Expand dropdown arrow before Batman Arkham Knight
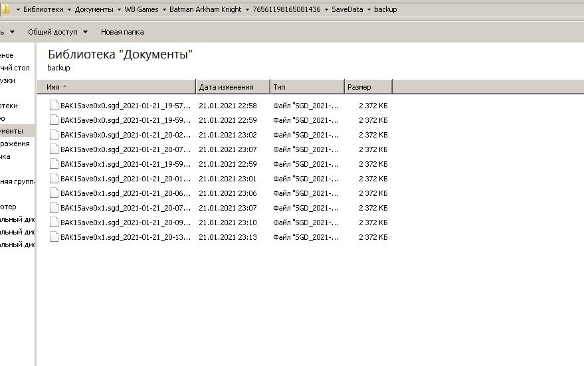The image size is (584, 366). pyautogui.click(x=164, y=10)
